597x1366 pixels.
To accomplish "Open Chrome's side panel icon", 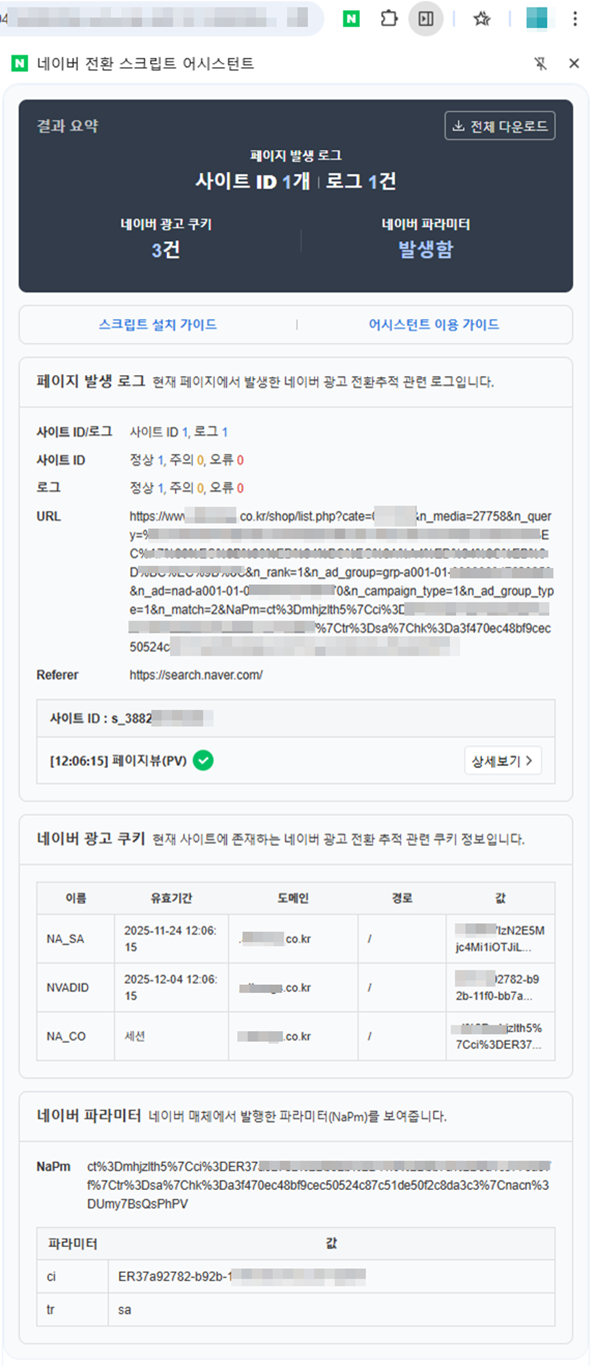I will [427, 19].
